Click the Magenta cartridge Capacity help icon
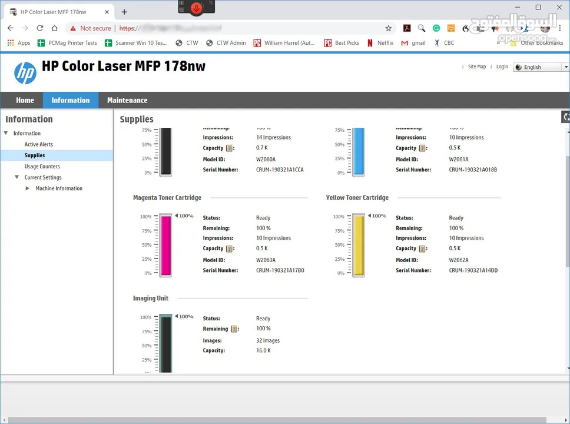This screenshot has height=424, width=570. tap(229, 249)
